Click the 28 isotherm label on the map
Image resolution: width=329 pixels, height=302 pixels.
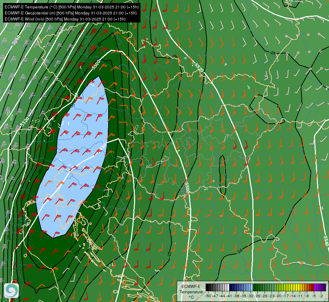124,187
